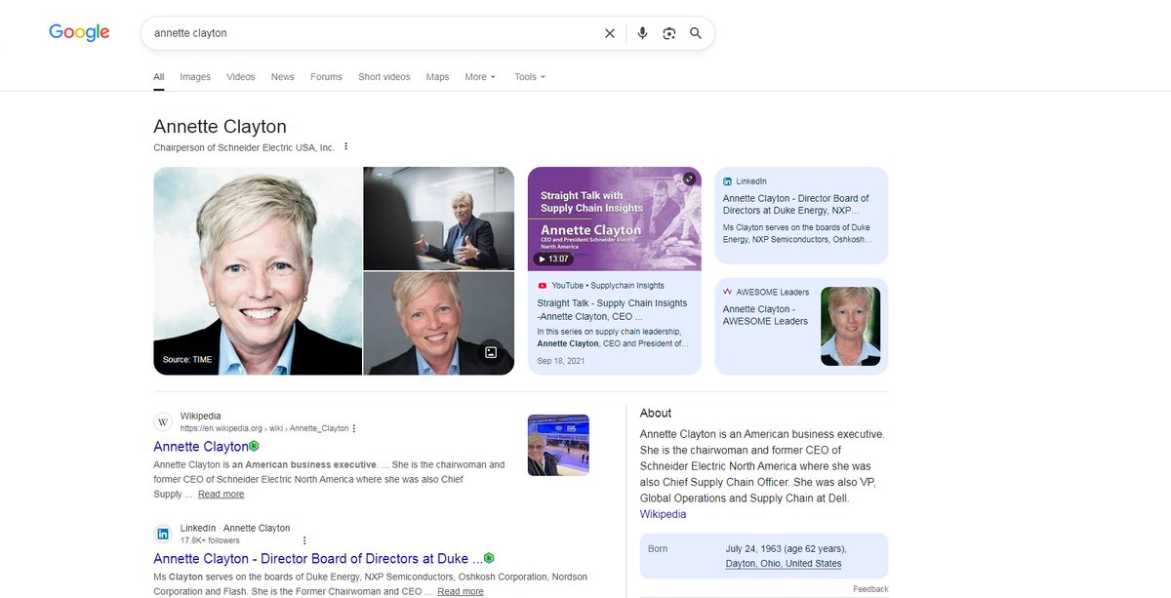Expand the video preview corner icon
Screen dimensions: 1171x598
click(689, 179)
